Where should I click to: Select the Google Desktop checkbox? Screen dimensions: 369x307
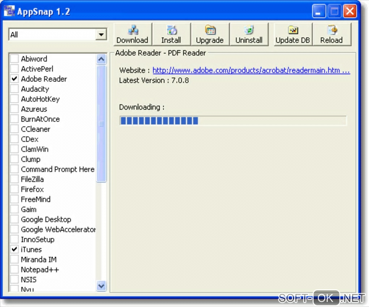[x=14, y=219]
